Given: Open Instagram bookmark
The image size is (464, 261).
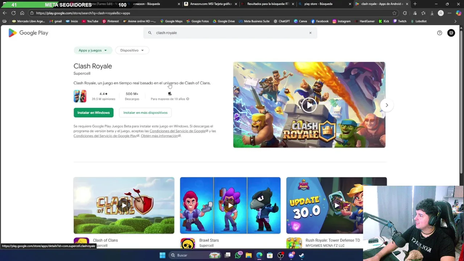Looking at the screenshot, I should point(341,21).
